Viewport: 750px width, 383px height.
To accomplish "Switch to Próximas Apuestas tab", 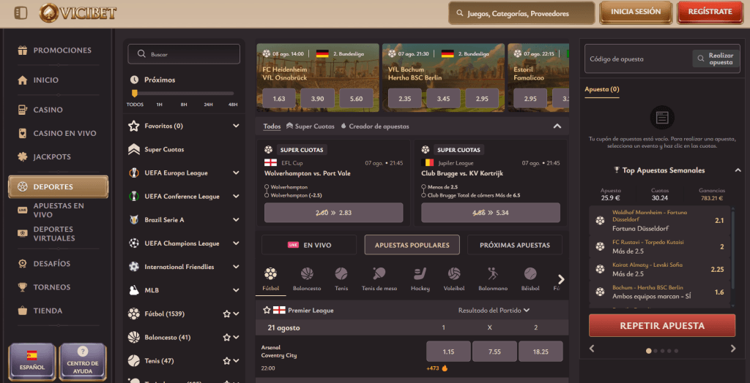I will pos(515,245).
